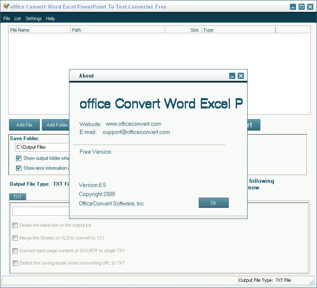Screen dimensions: 317x288
Task: Open the Help menu
Action: coord(51,18)
